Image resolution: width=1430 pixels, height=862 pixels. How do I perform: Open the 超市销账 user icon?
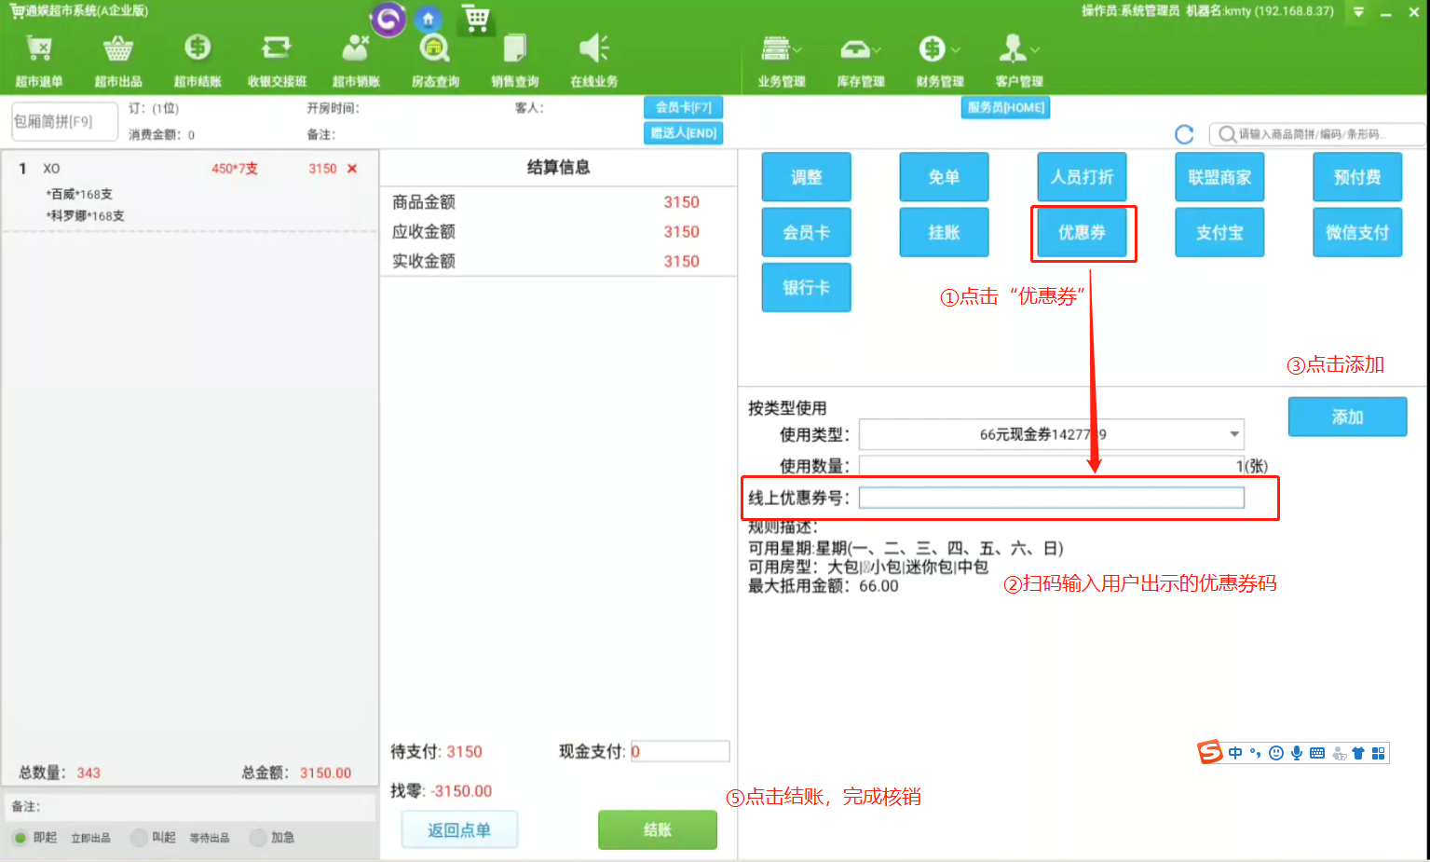tap(356, 48)
